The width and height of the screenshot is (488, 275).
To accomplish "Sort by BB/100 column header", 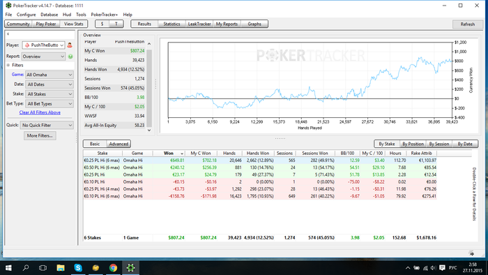I will (x=347, y=154).
